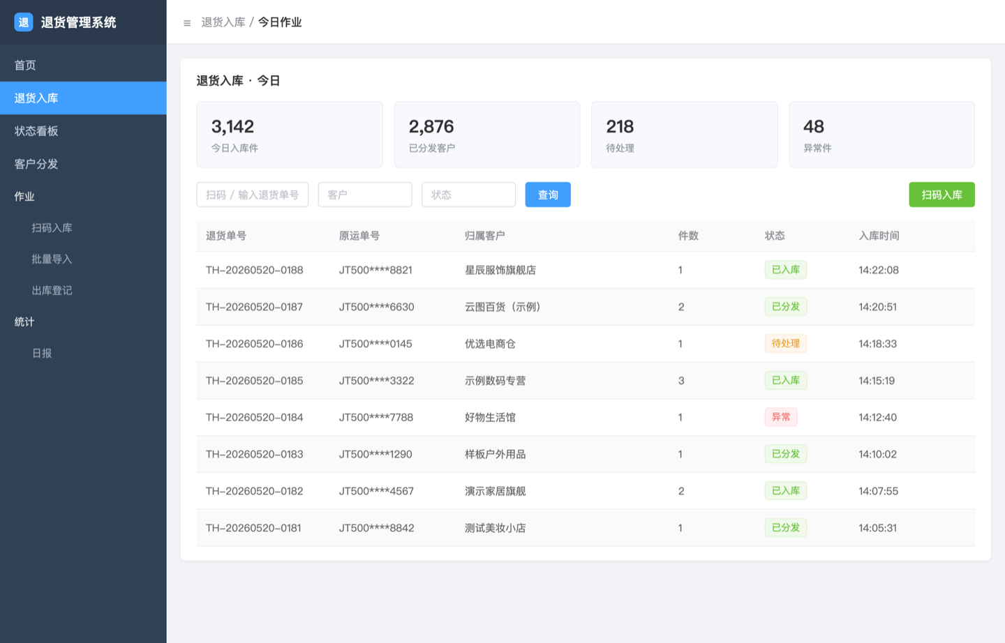Click the 退货单号 column header
Viewport: 1005px width, 643px height.
coord(226,236)
